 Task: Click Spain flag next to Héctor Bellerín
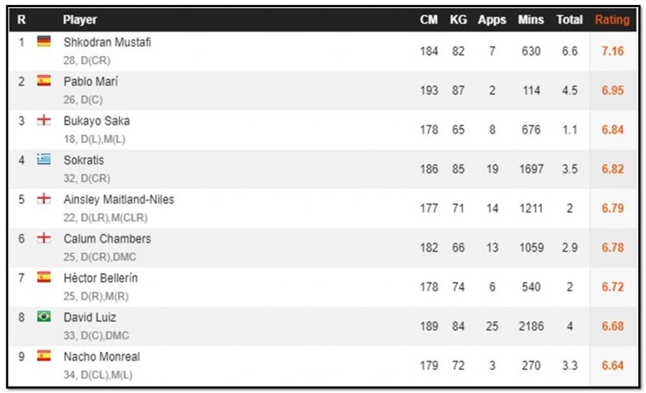pyautogui.click(x=44, y=277)
